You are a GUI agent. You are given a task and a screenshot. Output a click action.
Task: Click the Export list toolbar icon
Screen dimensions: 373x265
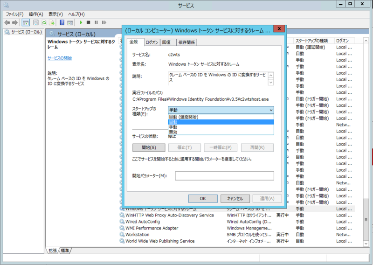coord(52,22)
